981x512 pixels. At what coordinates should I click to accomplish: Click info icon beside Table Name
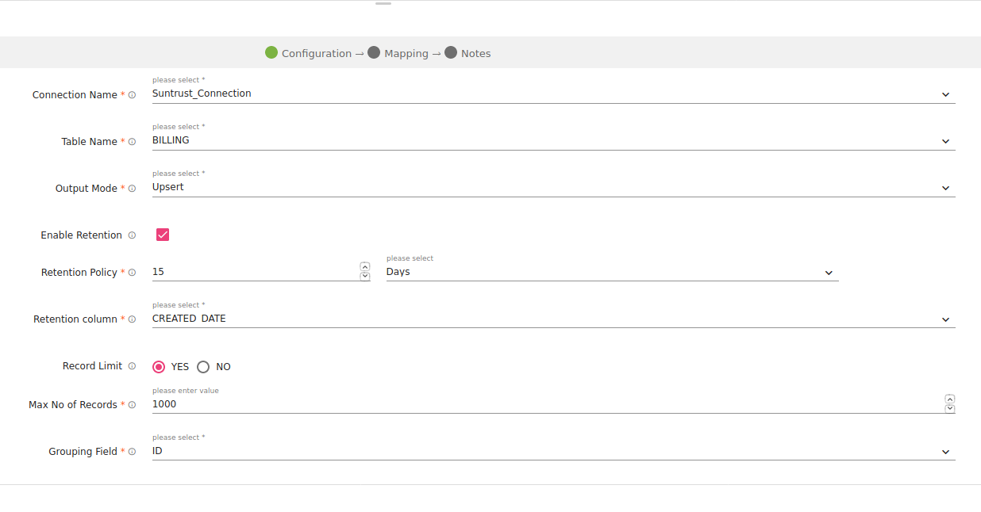pos(132,142)
